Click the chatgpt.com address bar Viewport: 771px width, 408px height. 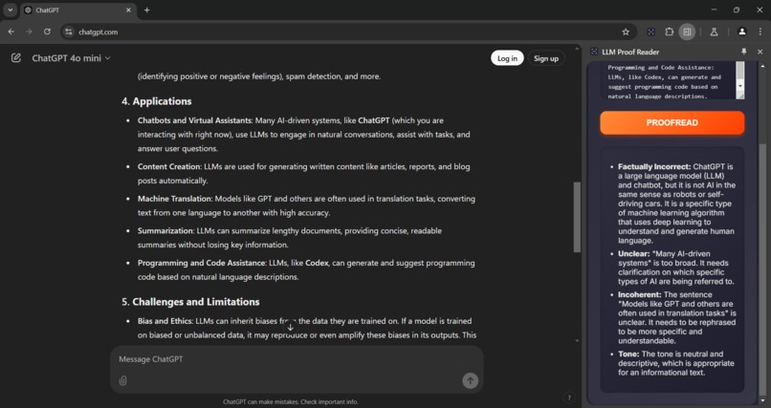(x=344, y=32)
